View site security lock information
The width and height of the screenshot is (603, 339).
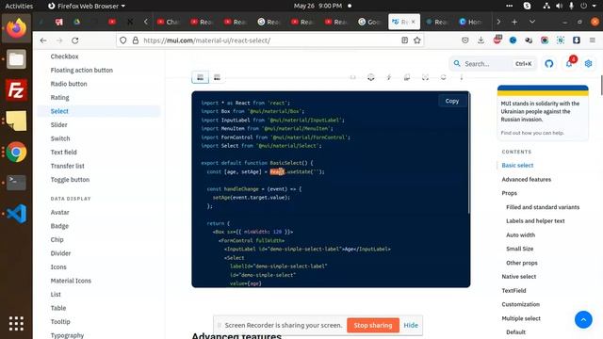(x=136, y=40)
